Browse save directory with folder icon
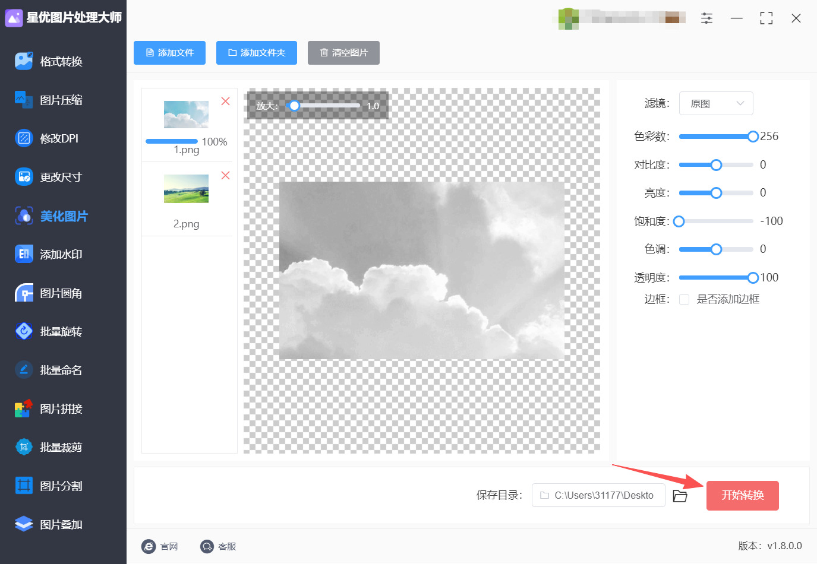This screenshot has width=817, height=564. coord(680,496)
